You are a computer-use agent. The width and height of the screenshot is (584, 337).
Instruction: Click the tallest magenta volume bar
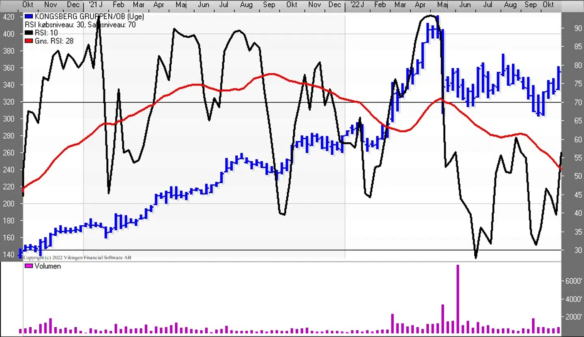click(458, 299)
